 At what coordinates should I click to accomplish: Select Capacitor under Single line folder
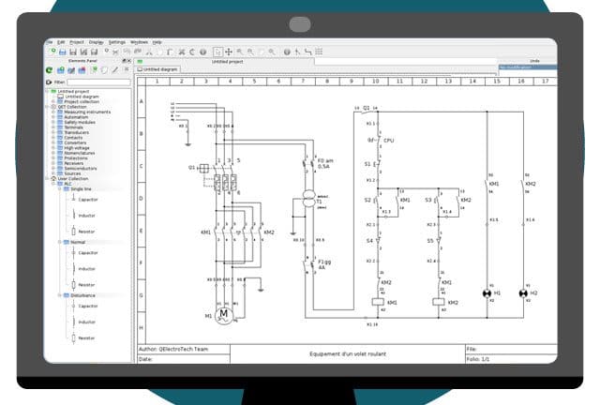pos(87,199)
